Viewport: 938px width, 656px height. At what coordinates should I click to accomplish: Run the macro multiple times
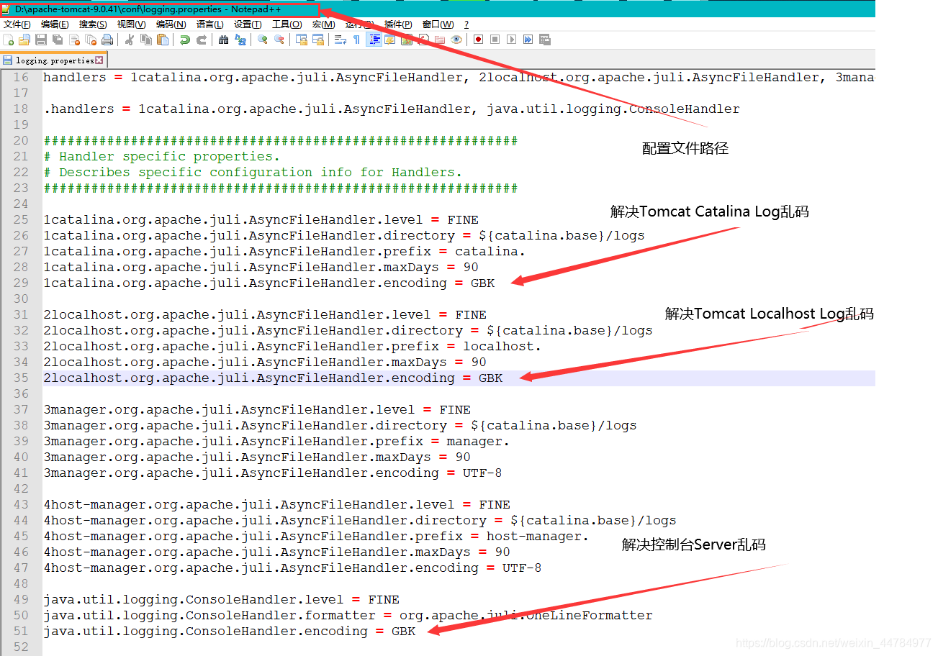coord(528,40)
